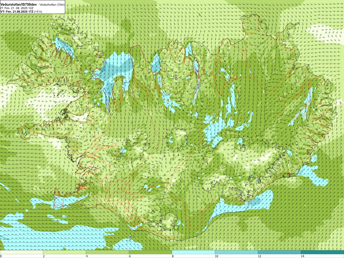
Task: Click the legend value "8"
Action: click(x=173, y=256)
